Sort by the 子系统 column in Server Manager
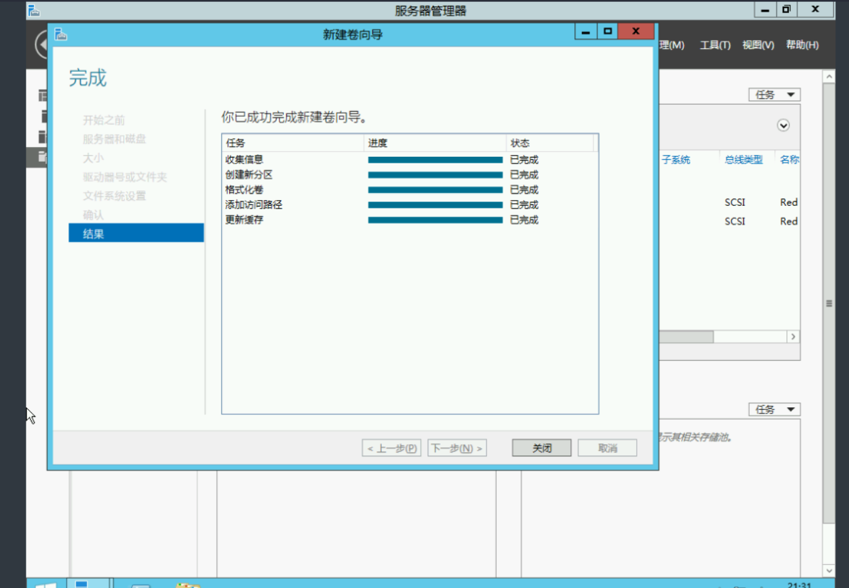 pyautogui.click(x=675, y=159)
